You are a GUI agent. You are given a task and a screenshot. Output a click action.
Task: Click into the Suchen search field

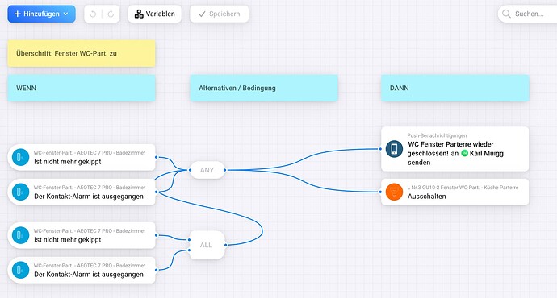529,14
